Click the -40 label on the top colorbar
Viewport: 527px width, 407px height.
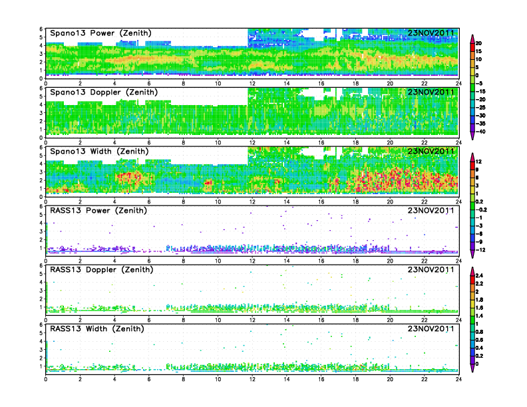click(480, 132)
